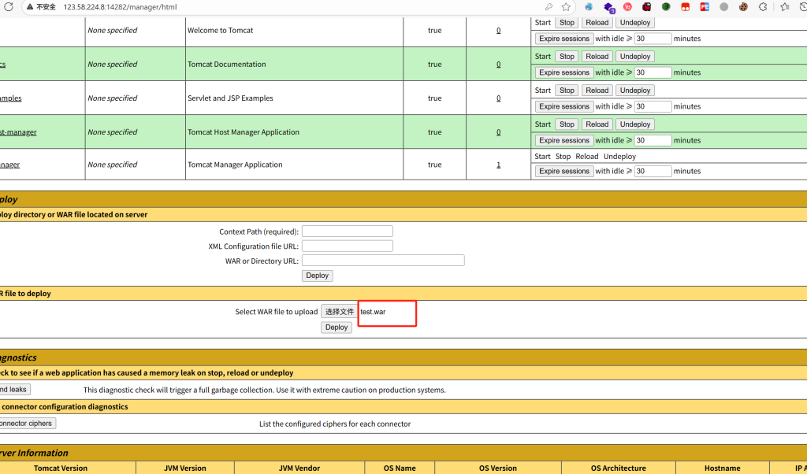Click Deploy below WAR or Directory URL
The width and height of the screenshot is (807, 474).
(317, 276)
